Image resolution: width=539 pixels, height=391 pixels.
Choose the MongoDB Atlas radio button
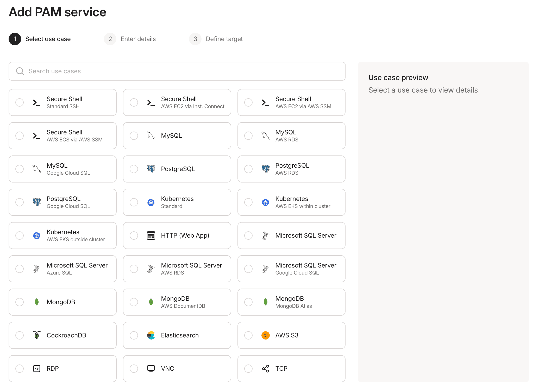[248, 302]
